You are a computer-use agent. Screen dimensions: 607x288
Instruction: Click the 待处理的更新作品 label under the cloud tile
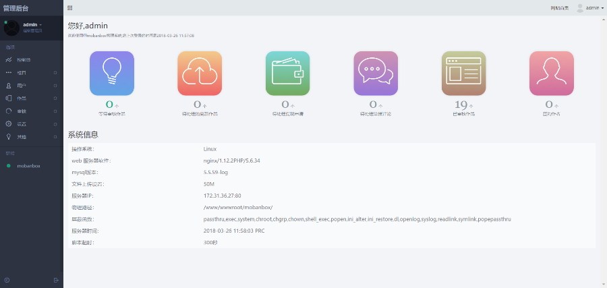pyautogui.click(x=200, y=114)
